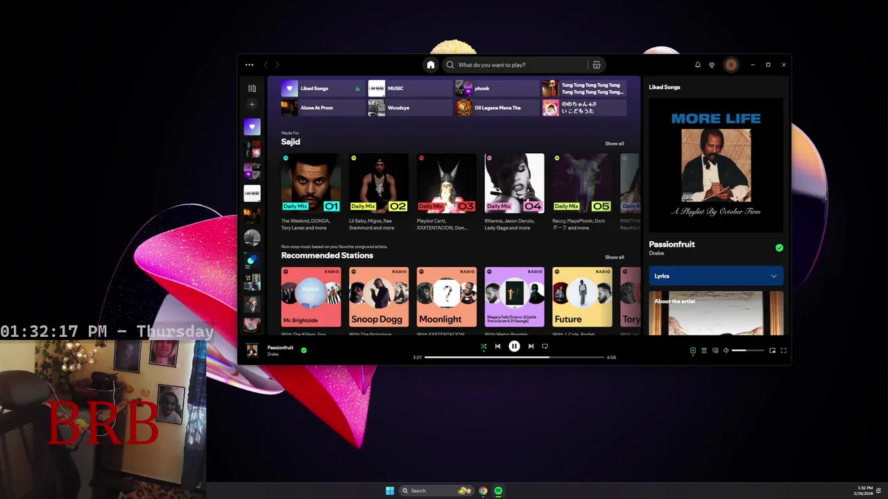This screenshot has height=499, width=888.
Task: Open Connect to a device
Action: pyautogui.click(x=715, y=351)
